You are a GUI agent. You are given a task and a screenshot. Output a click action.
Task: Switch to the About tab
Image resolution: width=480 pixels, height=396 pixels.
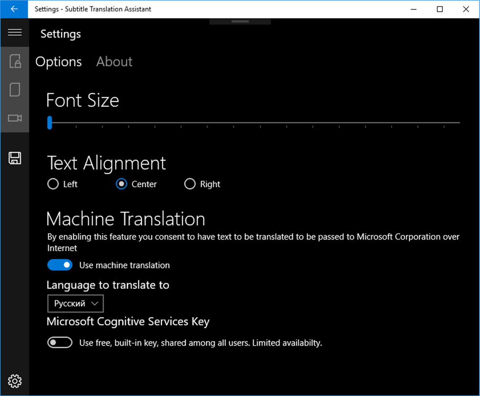(x=114, y=62)
